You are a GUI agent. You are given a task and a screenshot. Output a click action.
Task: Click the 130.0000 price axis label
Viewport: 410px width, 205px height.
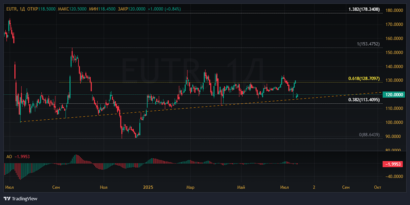[x=393, y=80]
